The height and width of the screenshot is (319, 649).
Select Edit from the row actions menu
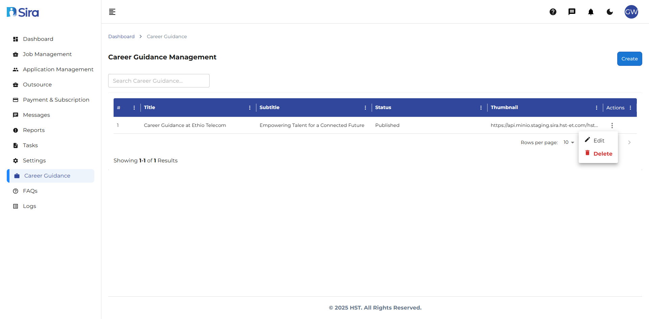[x=599, y=140]
